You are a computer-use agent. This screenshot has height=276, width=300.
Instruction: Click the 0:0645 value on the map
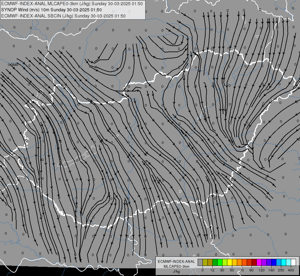coord(13,65)
